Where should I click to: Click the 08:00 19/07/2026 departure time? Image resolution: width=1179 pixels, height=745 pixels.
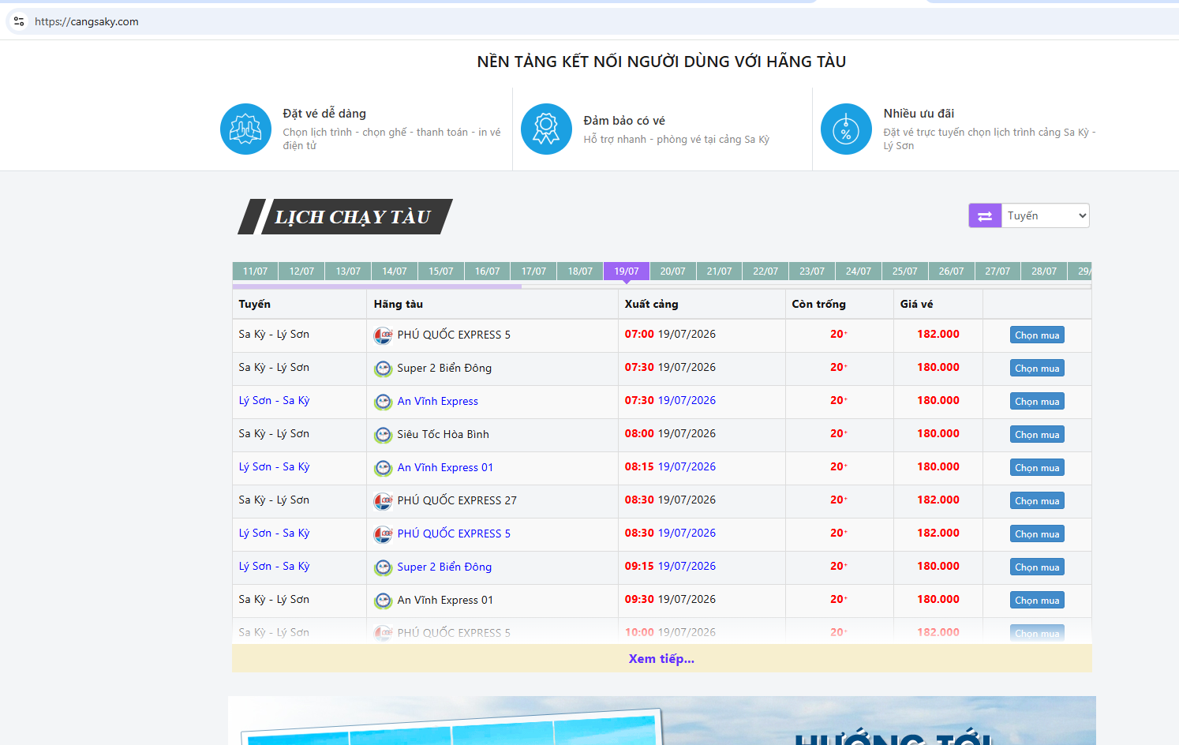click(670, 434)
